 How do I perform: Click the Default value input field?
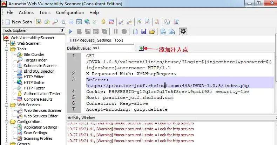click(113, 48)
